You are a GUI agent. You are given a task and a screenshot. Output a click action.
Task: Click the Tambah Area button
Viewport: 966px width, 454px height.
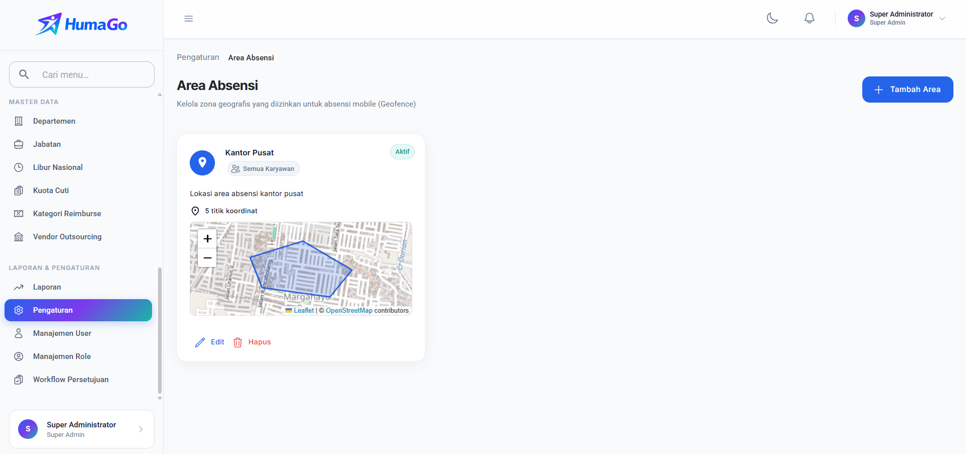[x=908, y=89]
